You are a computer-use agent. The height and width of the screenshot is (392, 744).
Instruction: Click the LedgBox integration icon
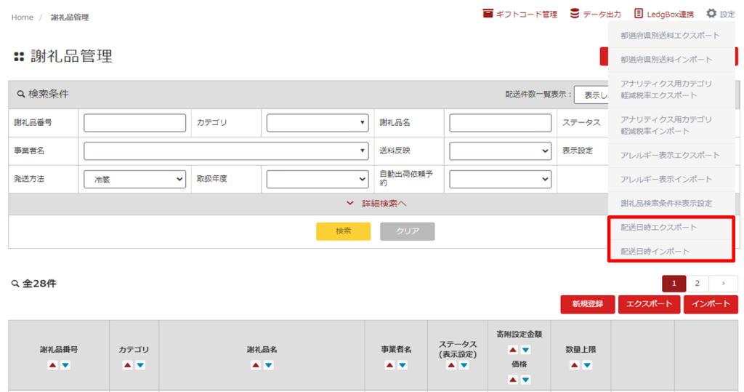click(x=639, y=14)
